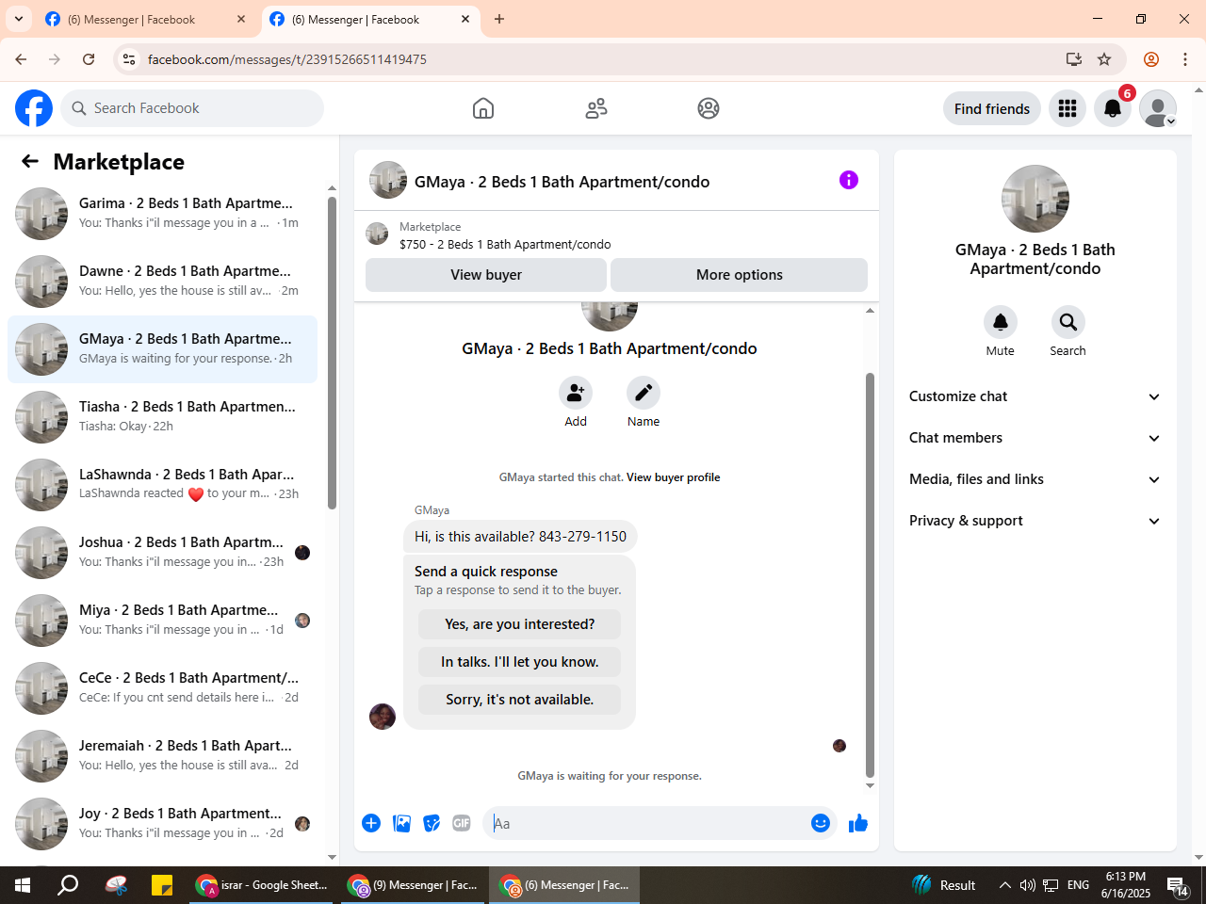Viewport: 1206px width, 904px height.
Task: Open the Windows Start menu
Action: 23,885
